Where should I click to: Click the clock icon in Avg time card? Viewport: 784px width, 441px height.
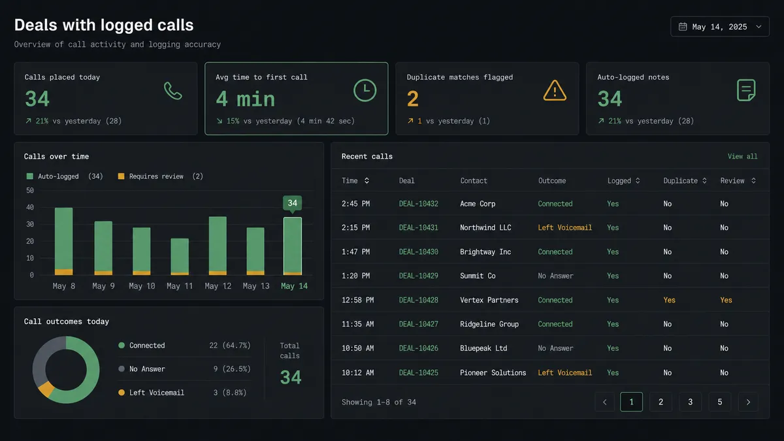pos(365,91)
